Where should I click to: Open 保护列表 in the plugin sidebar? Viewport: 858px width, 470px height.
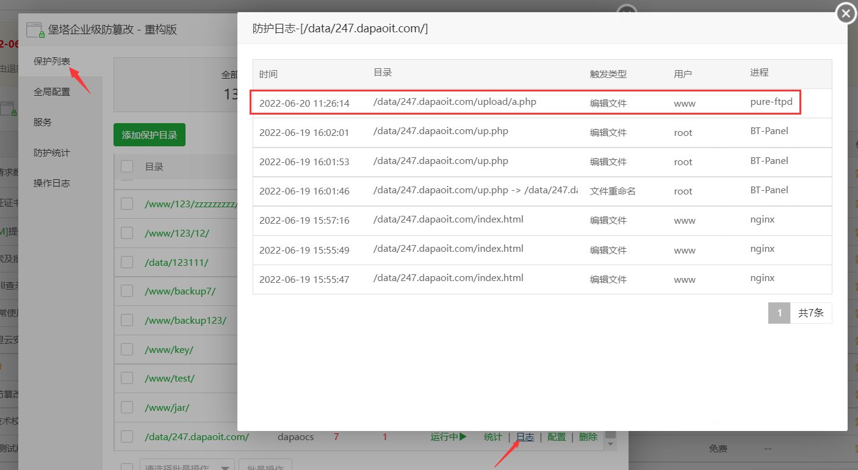pyautogui.click(x=52, y=62)
